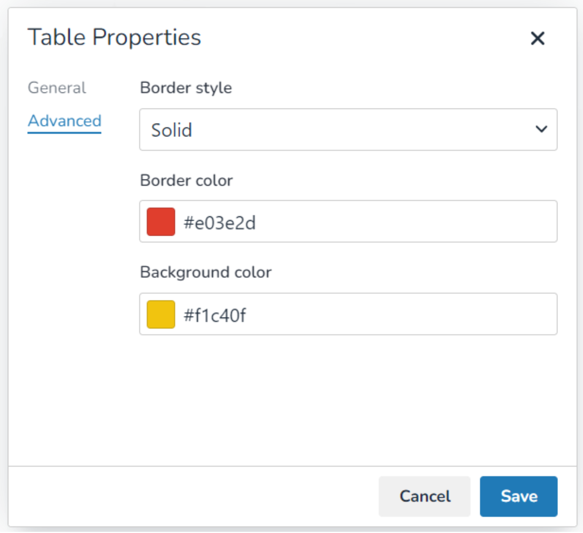
Task: Click the Background color label
Action: tap(205, 272)
